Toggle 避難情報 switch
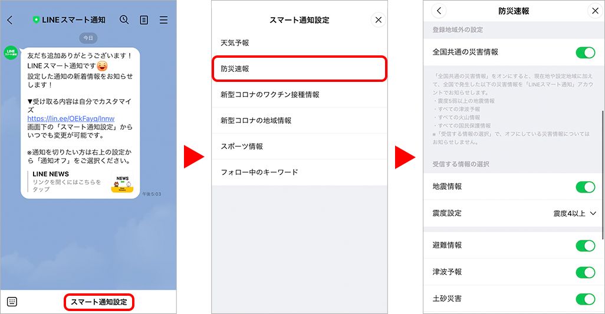 (586, 245)
